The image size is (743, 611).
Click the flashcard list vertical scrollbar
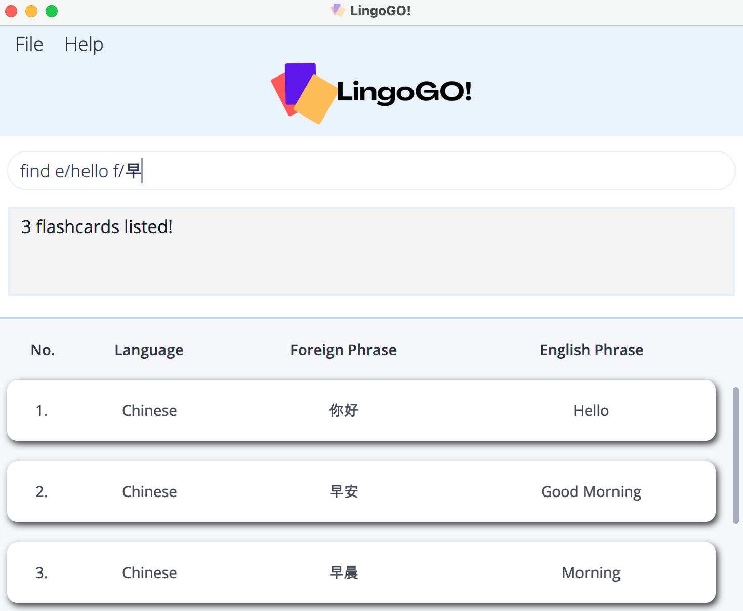pos(736,455)
